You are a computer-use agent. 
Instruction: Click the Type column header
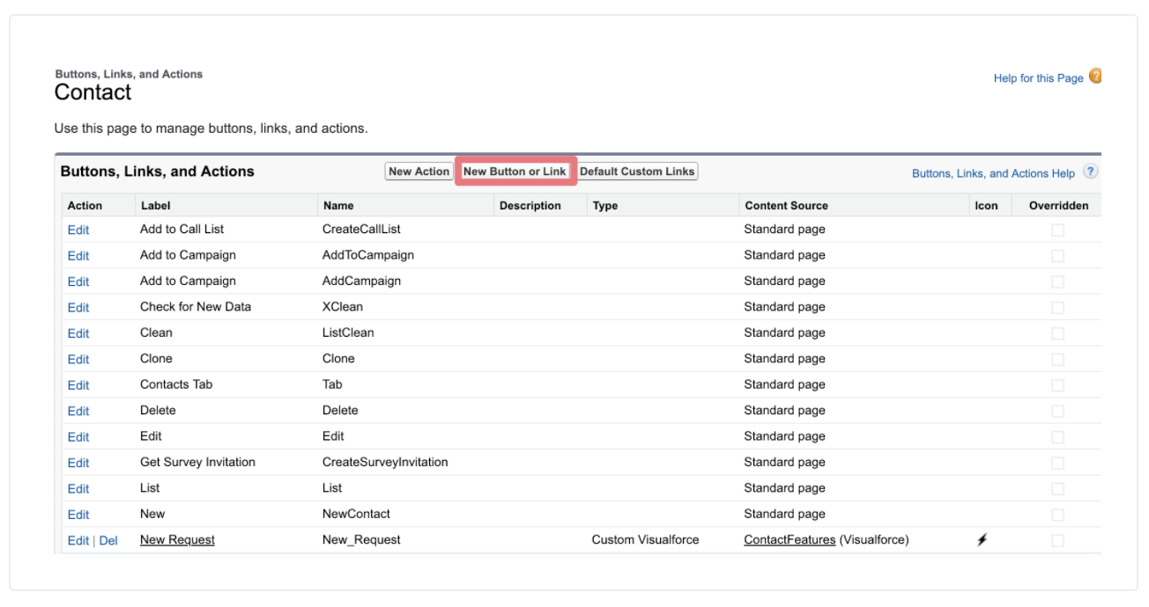605,206
